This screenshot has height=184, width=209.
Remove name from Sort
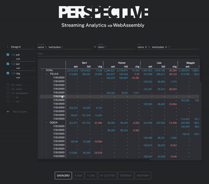[x=149, y=47]
